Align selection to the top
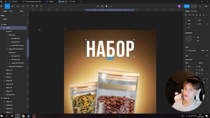 pos(197,15)
